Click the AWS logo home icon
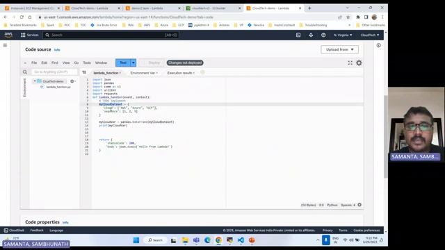The height and width of the screenshot is (250, 445). coord(8,35)
